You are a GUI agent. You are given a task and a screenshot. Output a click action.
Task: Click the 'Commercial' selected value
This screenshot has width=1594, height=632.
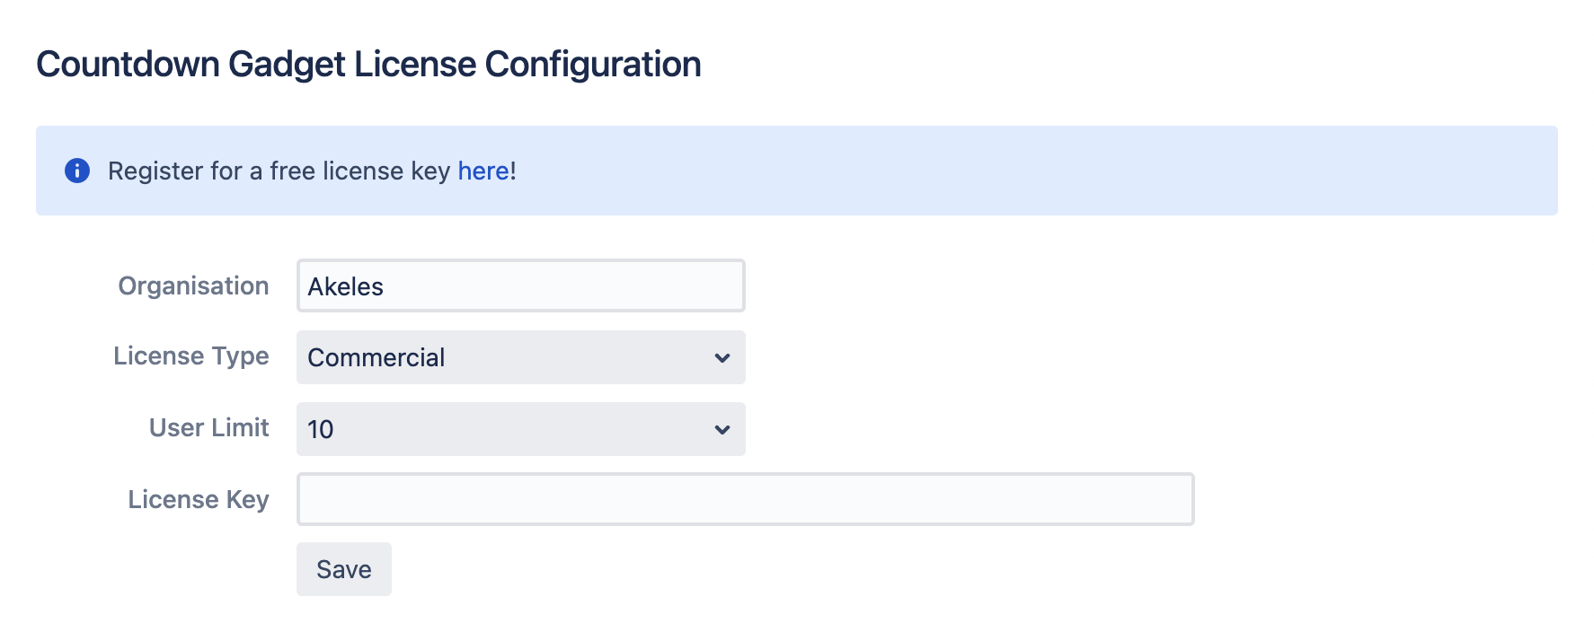tap(376, 357)
